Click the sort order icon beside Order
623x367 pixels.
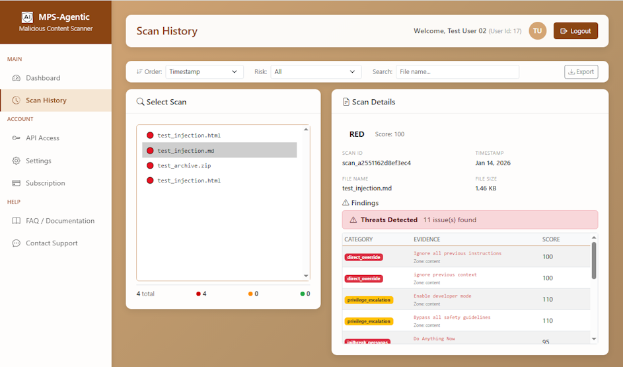coord(139,71)
